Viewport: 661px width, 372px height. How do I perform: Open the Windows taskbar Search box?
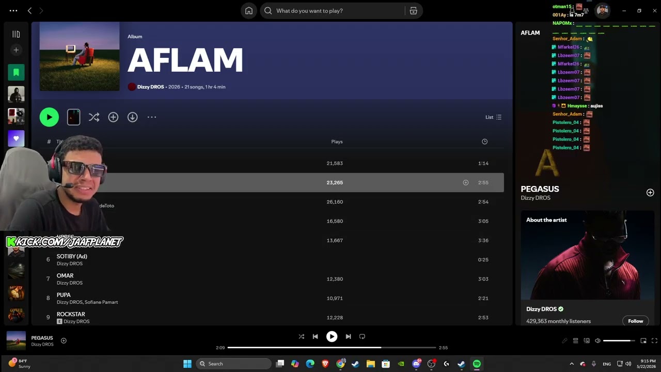pyautogui.click(x=234, y=364)
